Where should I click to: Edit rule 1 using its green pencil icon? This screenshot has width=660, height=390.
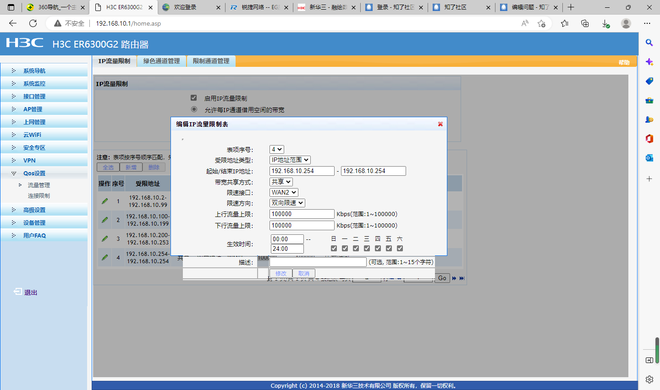pos(105,201)
